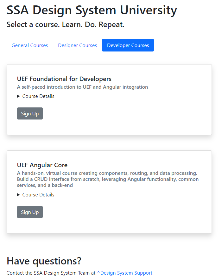
Task: Sign Up for UEF Angular Core
Action: (30, 212)
